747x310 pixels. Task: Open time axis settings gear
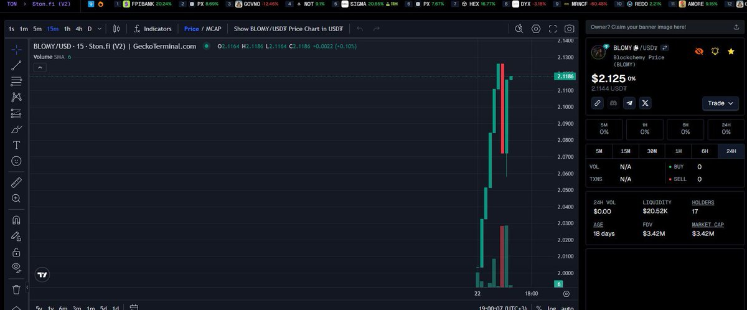click(x=566, y=293)
